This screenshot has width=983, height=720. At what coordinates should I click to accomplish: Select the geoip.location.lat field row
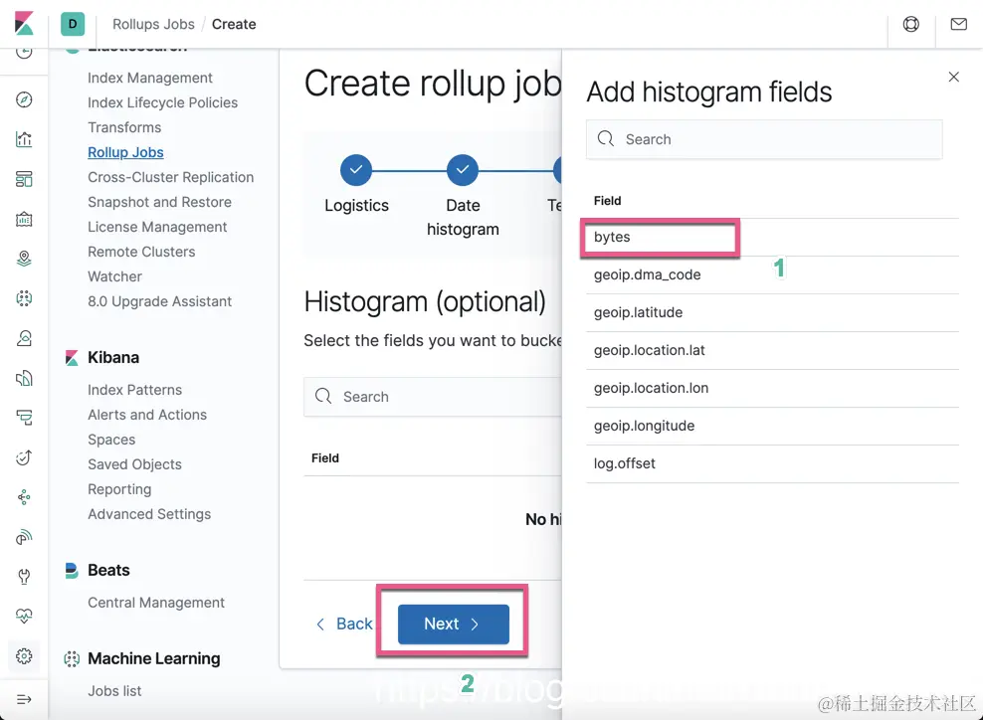tap(772, 350)
